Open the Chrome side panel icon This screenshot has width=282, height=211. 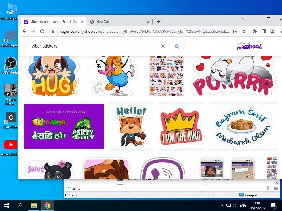point(264,31)
